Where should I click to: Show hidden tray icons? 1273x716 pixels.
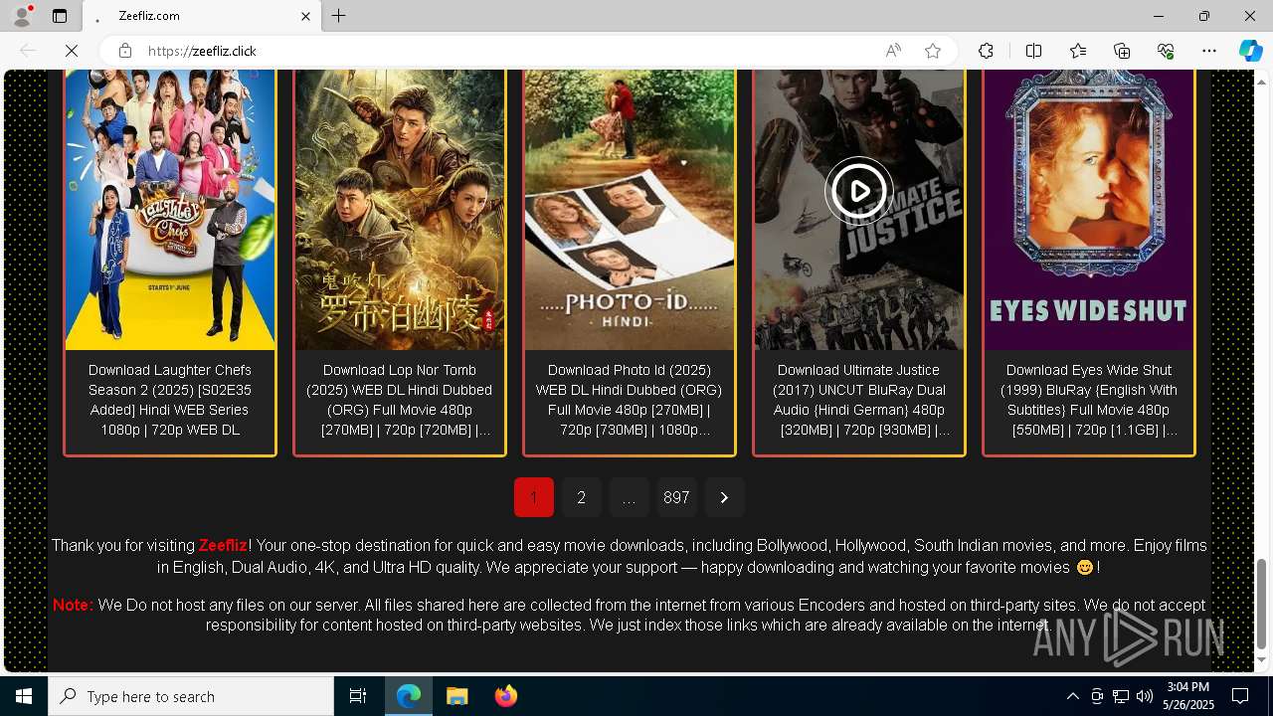(1072, 696)
